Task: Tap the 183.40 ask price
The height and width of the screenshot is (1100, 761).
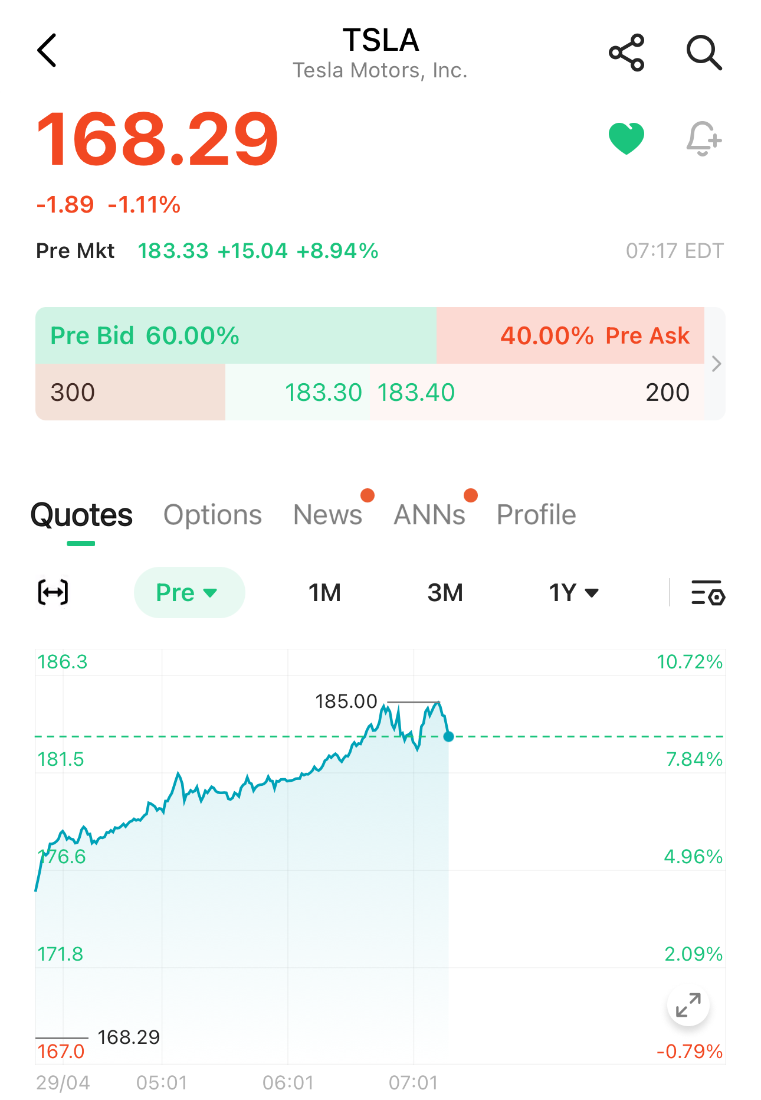Action: coord(416,393)
